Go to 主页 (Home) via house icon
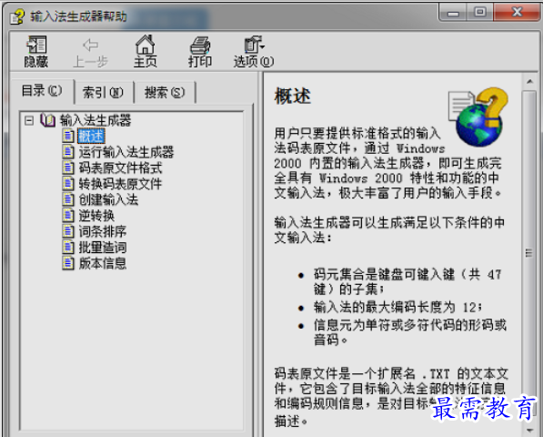Screen dimensions: 543x437 (x=146, y=45)
